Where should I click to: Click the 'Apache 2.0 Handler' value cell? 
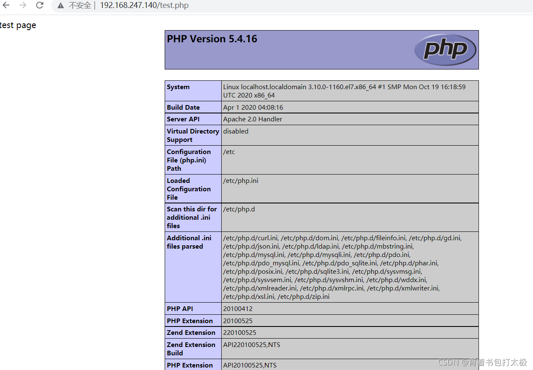click(253, 119)
